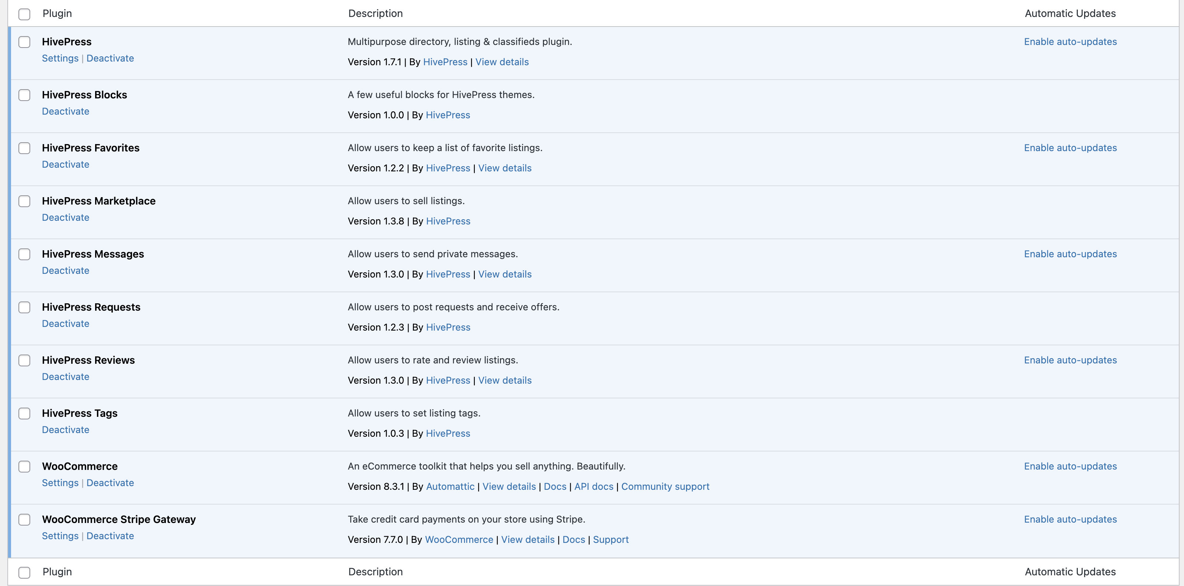Click 'Version 1.0.3' text in Tags row

coord(376,433)
